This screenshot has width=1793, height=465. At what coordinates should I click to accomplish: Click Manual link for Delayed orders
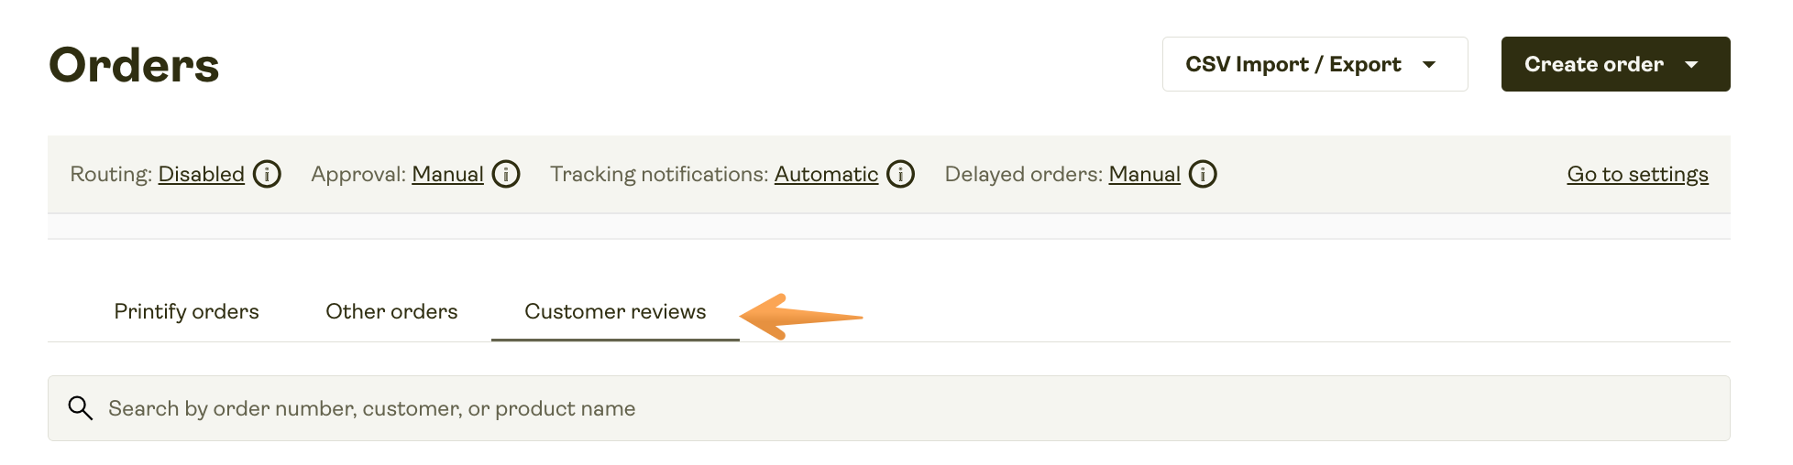(x=1144, y=174)
